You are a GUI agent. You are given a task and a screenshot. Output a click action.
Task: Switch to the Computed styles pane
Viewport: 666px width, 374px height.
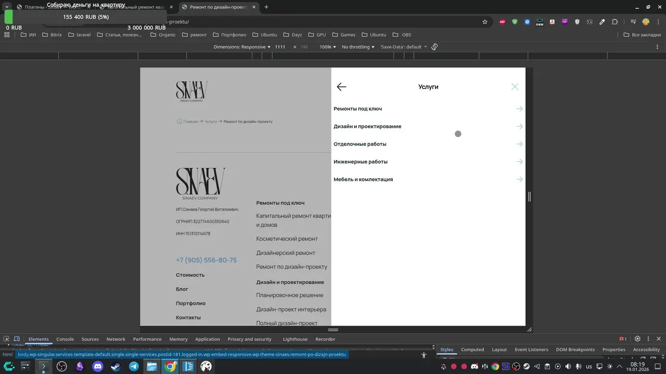[x=472, y=350]
